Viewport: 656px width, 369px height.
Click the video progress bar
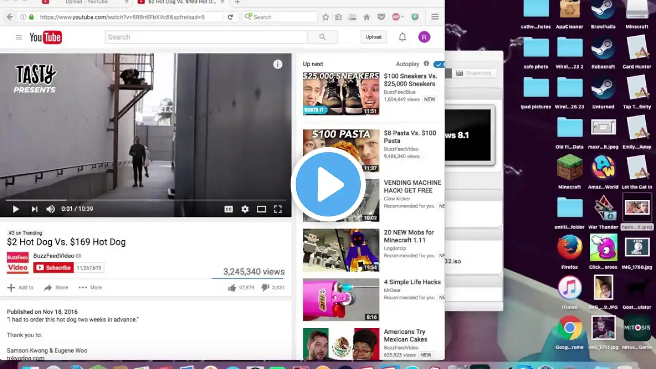pos(146,200)
